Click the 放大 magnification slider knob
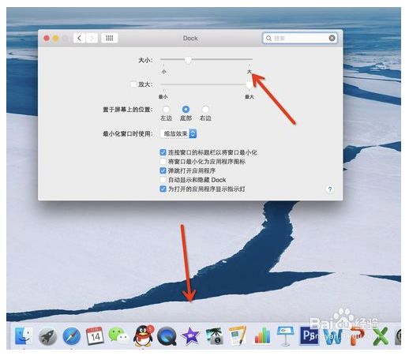Image resolution: width=409 pixels, height=363 pixels. pos(249,84)
